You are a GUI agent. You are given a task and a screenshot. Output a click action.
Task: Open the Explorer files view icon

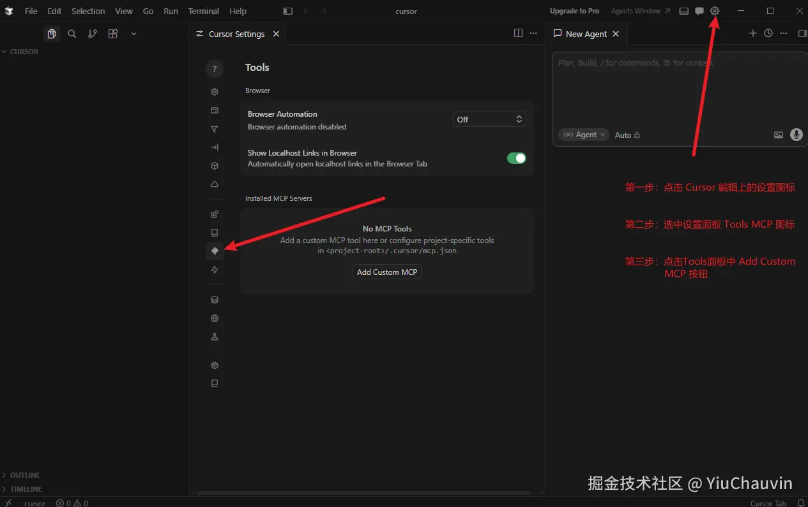(x=52, y=34)
